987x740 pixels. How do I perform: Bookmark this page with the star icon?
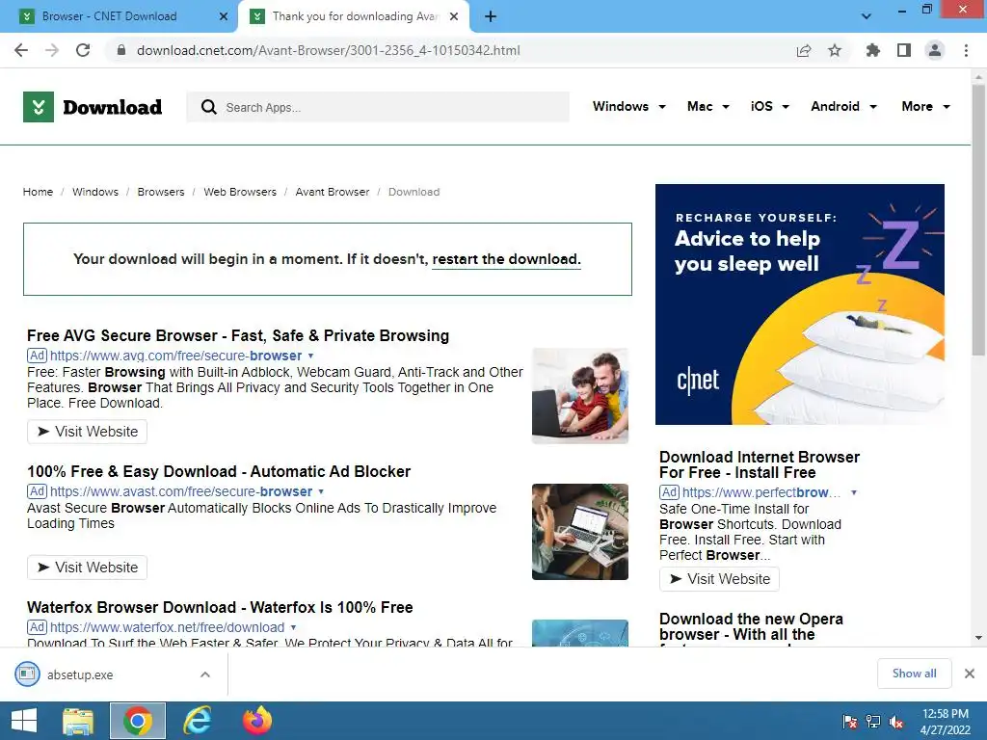pyautogui.click(x=835, y=50)
